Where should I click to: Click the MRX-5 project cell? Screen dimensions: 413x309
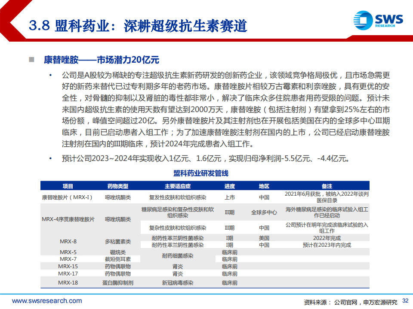[x=68, y=252]
